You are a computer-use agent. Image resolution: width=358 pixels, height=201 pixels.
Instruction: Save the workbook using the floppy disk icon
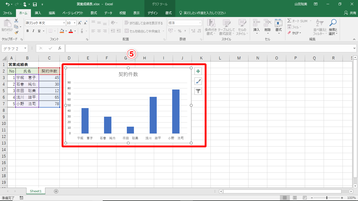tap(35, 4)
